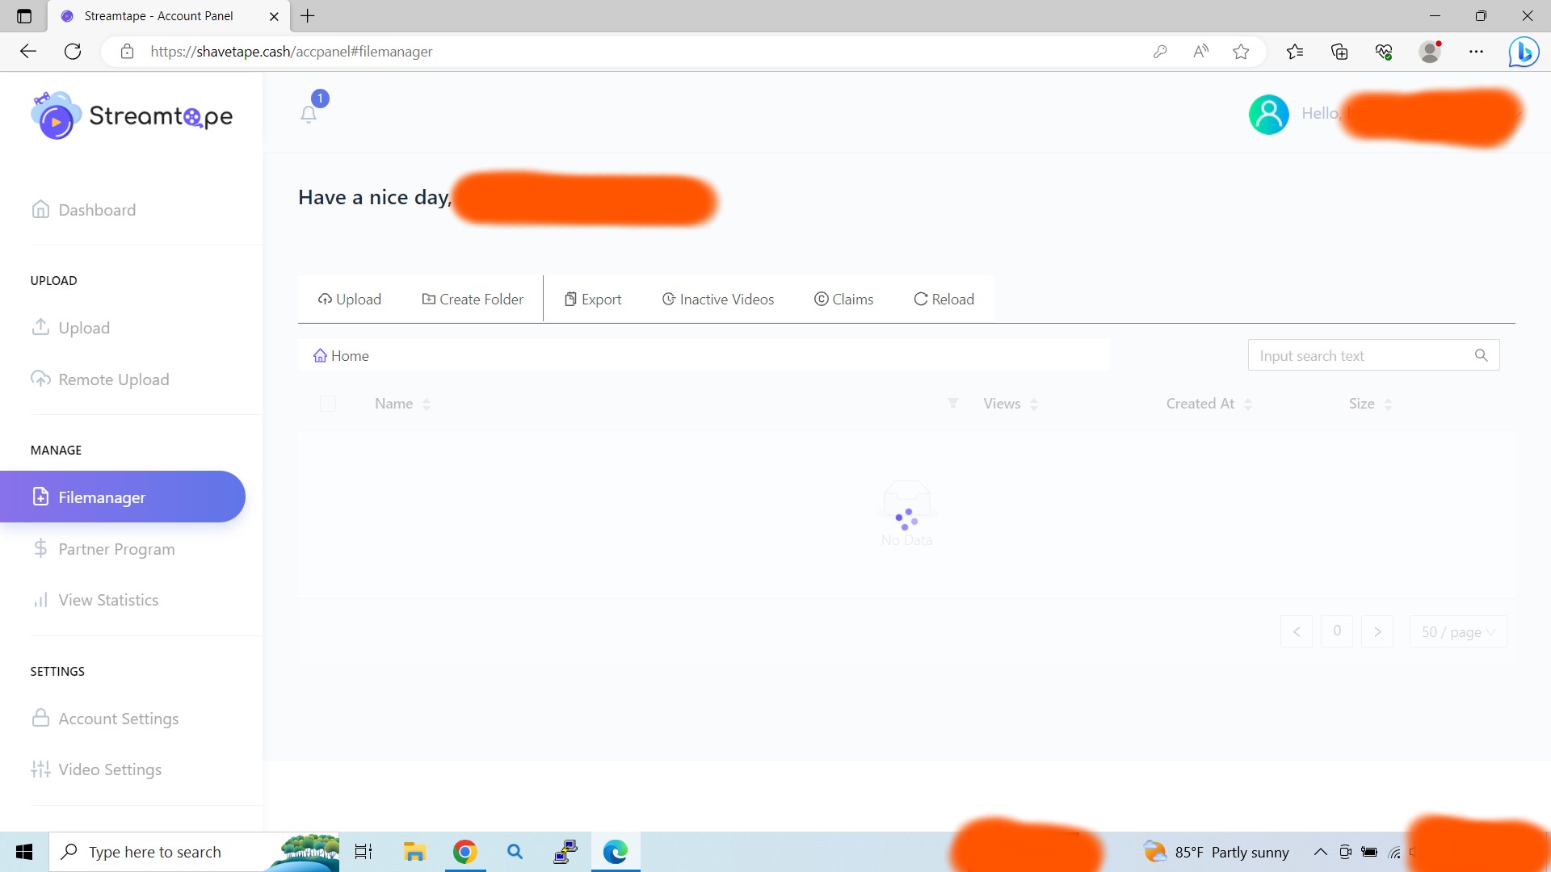Click the filter icon in Name column

(953, 403)
